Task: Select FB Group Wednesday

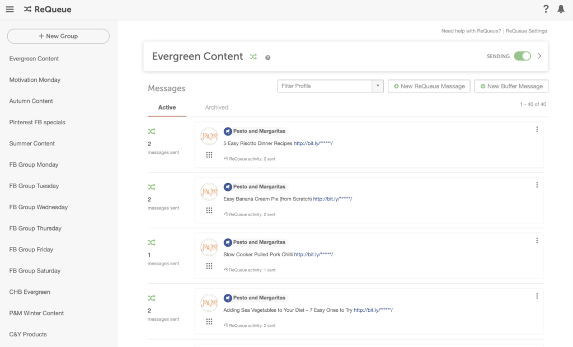Action: (x=39, y=207)
